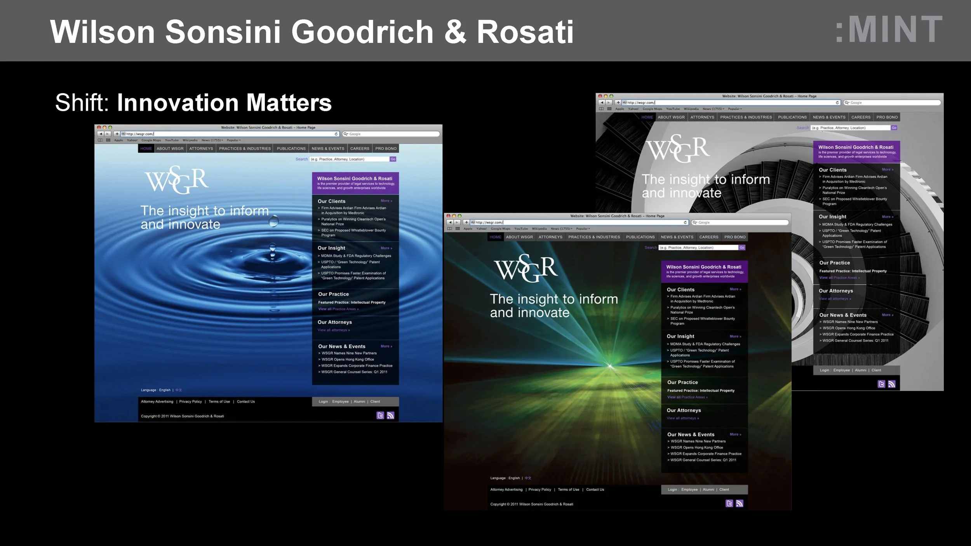Open PUBLICATIONS nav tab on spiral staircase page
Image resolution: width=971 pixels, height=546 pixels.
[x=792, y=117]
